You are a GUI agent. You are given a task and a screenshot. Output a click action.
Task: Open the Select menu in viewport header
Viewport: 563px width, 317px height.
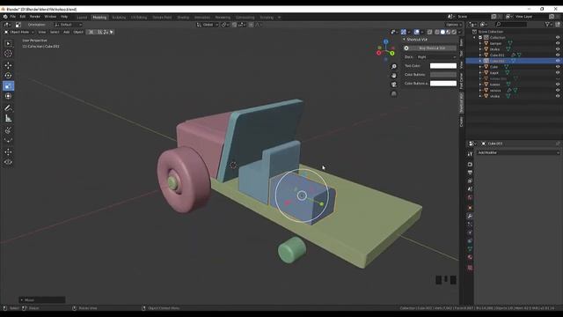55,32
